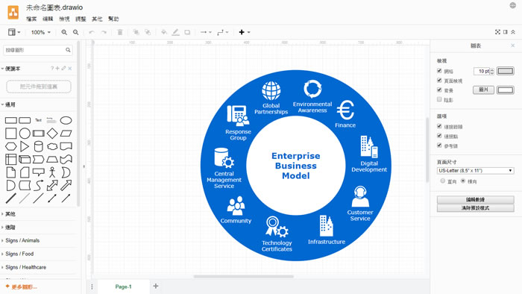Click the delete trash can icon
522x294 pixels.
(120, 32)
